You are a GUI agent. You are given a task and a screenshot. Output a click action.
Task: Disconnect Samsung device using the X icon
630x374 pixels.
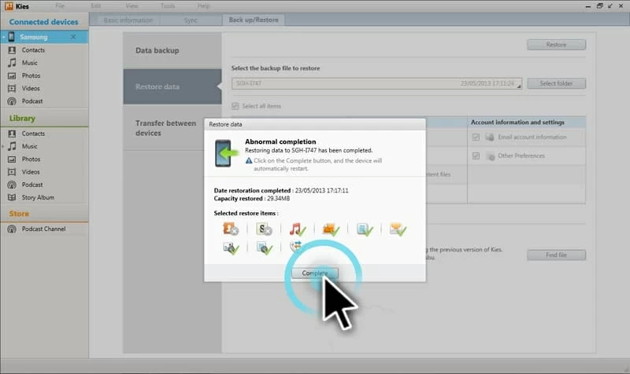(73, 37)
